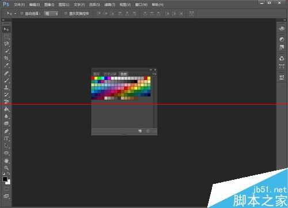The image size is (288, 208).
Task: Close the floating swatches panel
Action: tap(155, 70)
